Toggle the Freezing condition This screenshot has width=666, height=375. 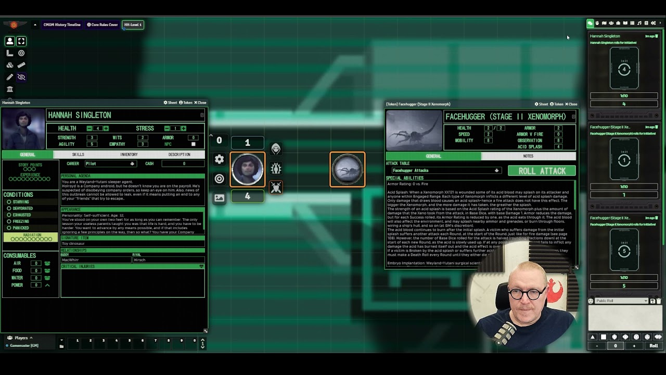coord(9,221)
